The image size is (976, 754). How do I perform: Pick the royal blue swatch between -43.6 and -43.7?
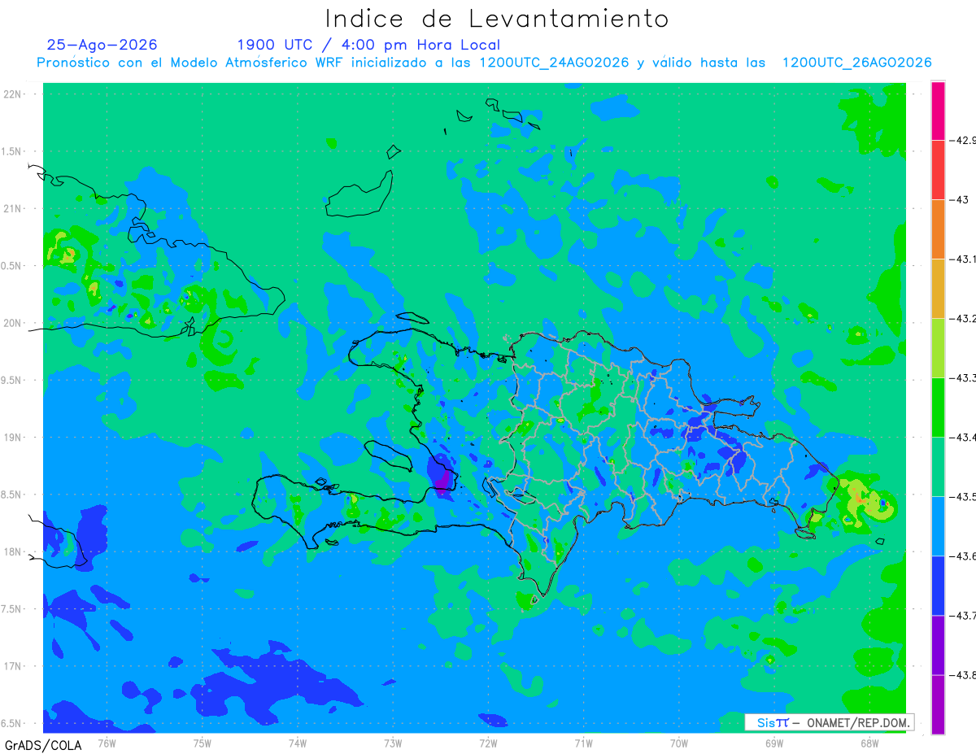(938, 586)
